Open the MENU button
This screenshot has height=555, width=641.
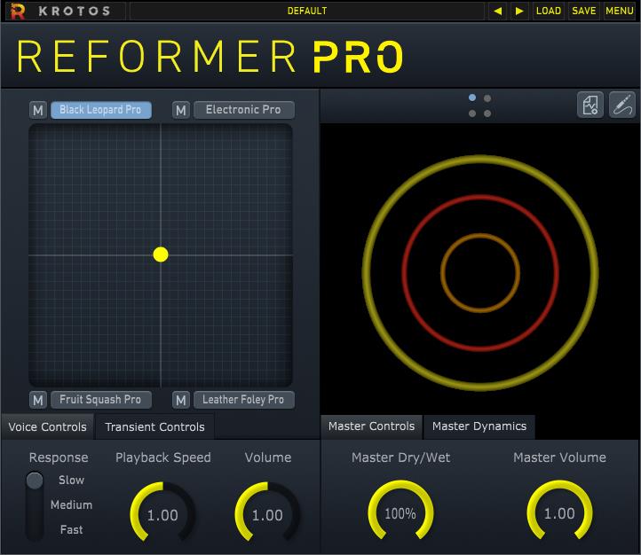[620, 11]
